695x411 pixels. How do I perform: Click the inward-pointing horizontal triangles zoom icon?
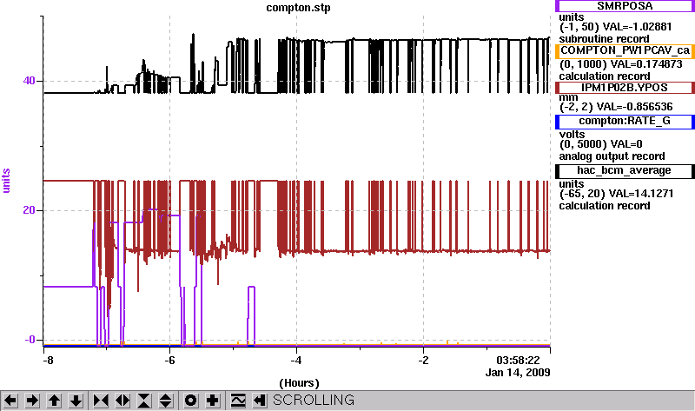[x=101, y=401]
